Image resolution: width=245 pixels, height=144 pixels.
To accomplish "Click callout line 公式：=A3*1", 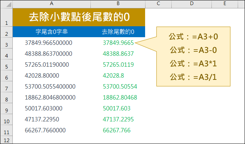I will point(193,64).
